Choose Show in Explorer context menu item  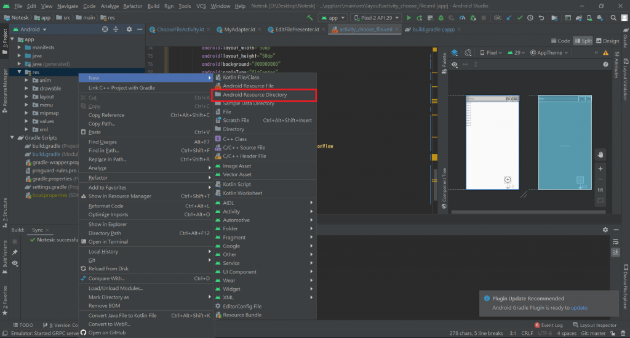click(145, 224)
